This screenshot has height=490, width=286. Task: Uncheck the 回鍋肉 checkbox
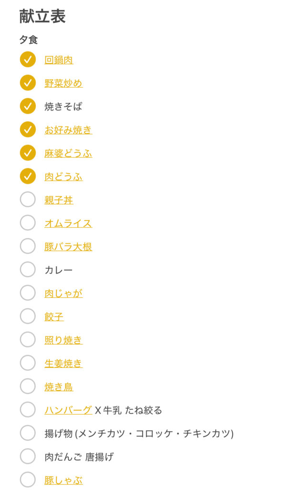click(28, 59)
